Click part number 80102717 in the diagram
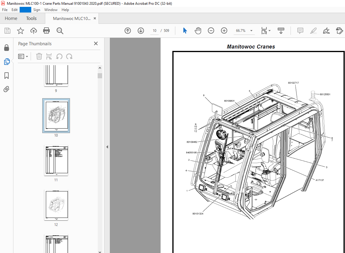The width and height of the screenshot is (345, 253). pyautogui.click(x=293, y=83)
